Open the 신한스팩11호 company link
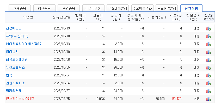The height and width of the screenshot is (103, 215). tap(15, 83)
